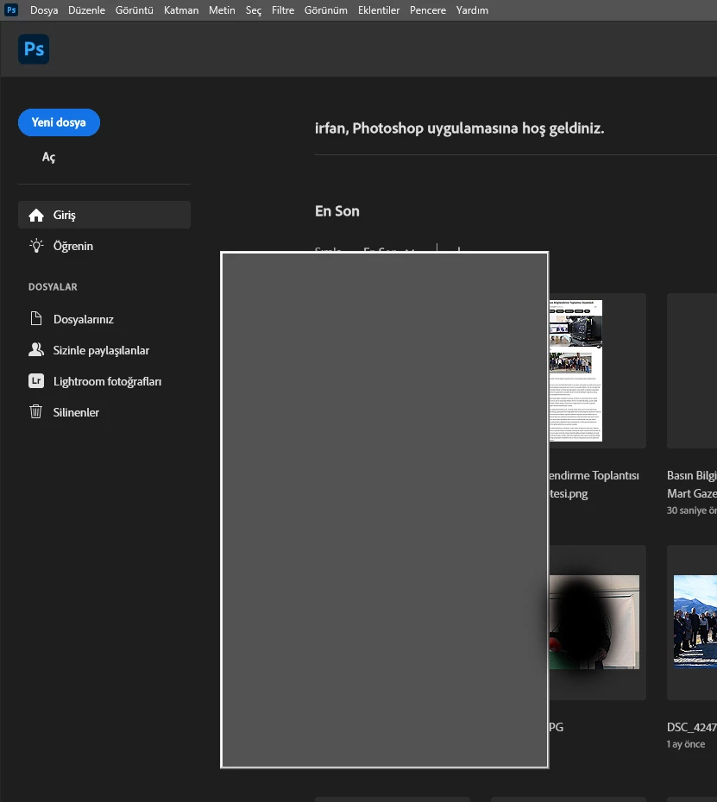Open the Görünüm menu
This screenshot has width=717, height=802.
326,10
